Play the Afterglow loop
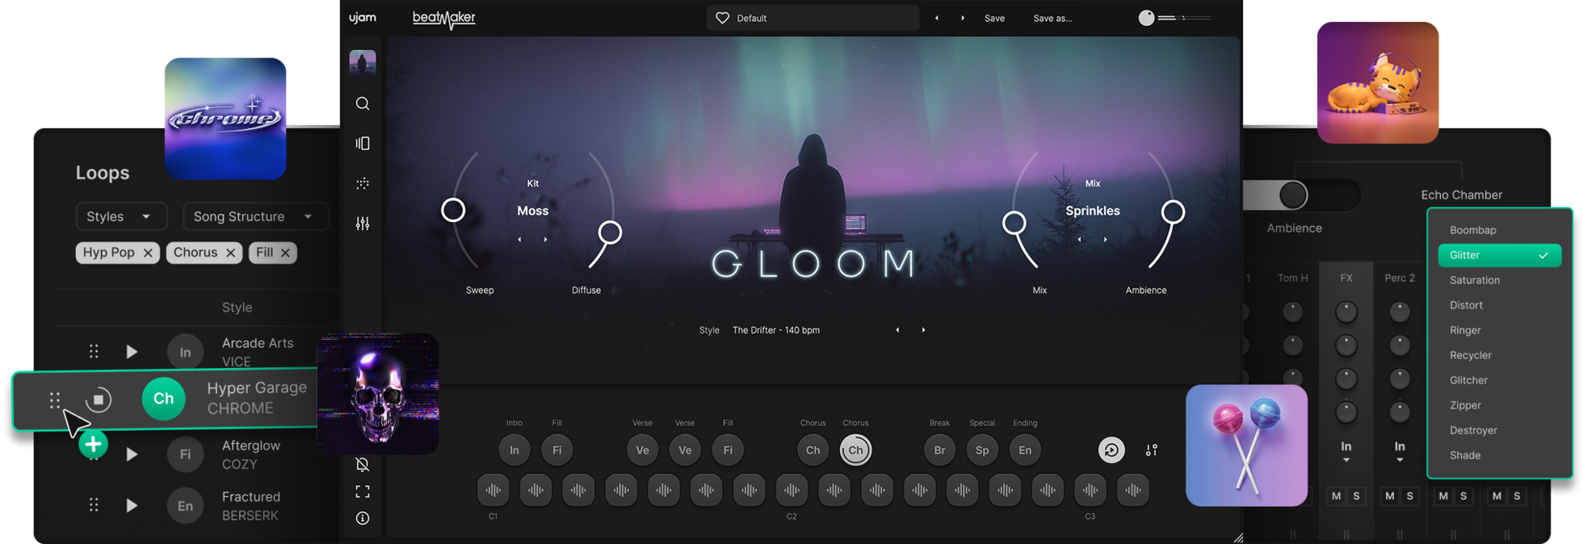Viewport: 1583px width, 544px height. pyautogui.click(x=132, y=454)
